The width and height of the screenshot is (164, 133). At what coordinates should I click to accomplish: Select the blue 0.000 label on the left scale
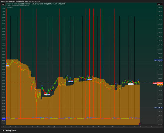4,119
